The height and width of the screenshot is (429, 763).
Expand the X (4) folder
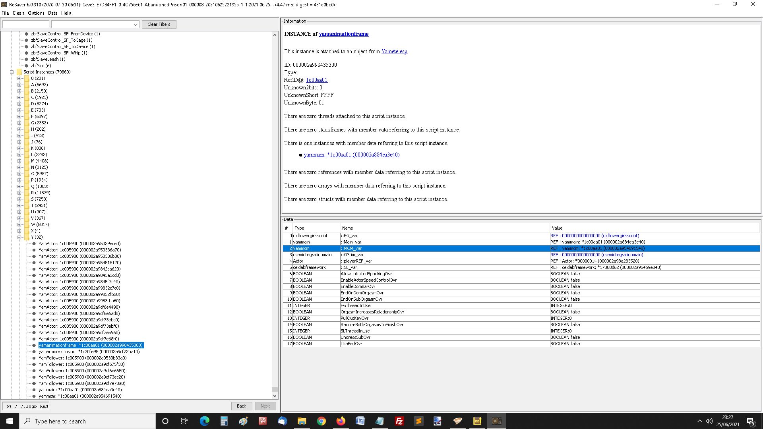[19, 231]
